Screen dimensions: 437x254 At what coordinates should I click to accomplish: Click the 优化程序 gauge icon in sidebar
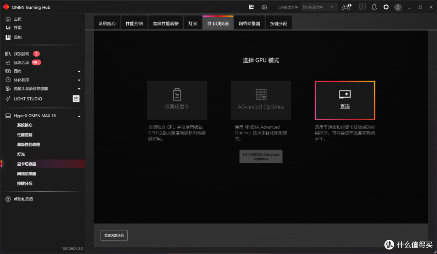click(x=8, y=80)
